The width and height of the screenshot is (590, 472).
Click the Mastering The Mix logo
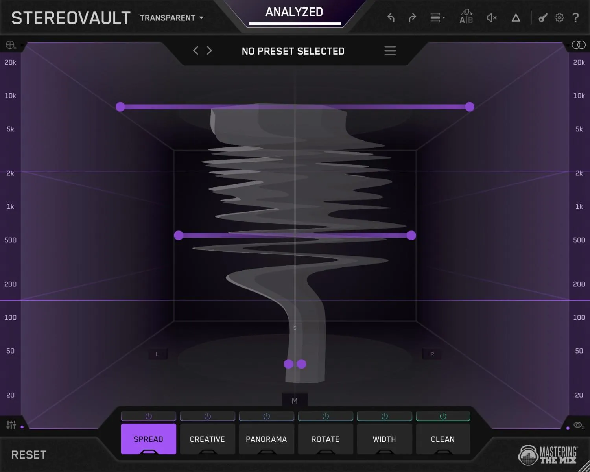[548, 455]
